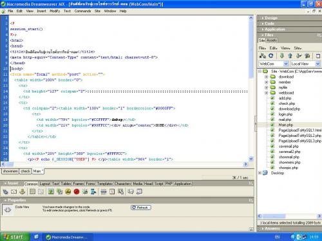Click the Expand/Collapse site panel icon
This screenshot has width=322, height=241.
pyautogui.click(x=318, y=56)
